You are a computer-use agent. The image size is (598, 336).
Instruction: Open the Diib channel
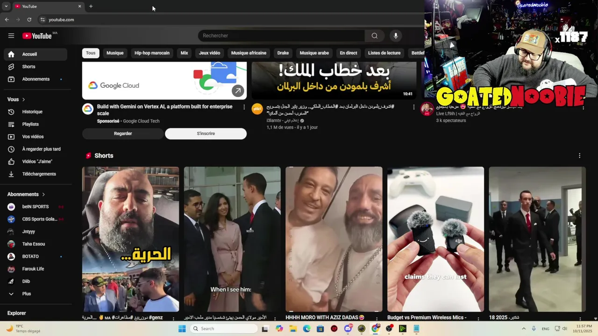click(36, 281)
